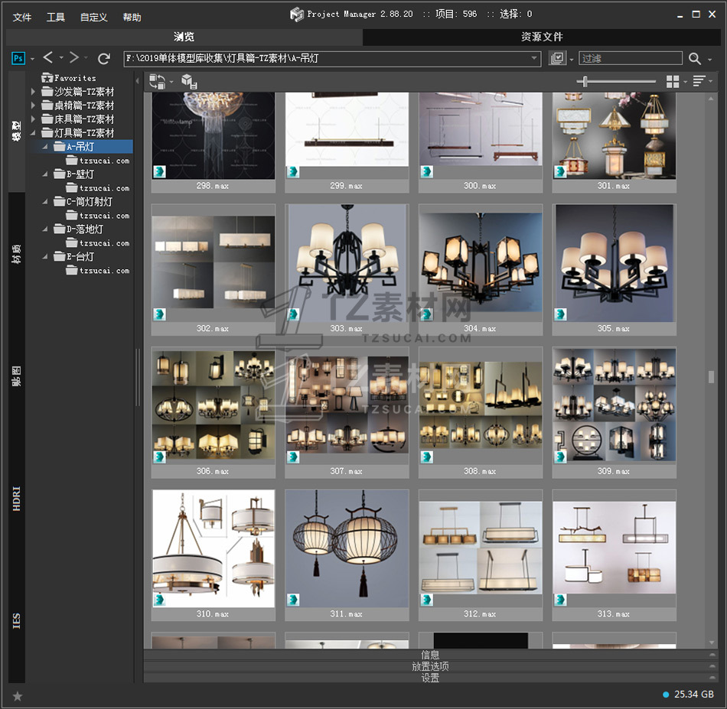Open the 工具 menu
This screenshot has height=709, width=727.
[x=56, y=17]
